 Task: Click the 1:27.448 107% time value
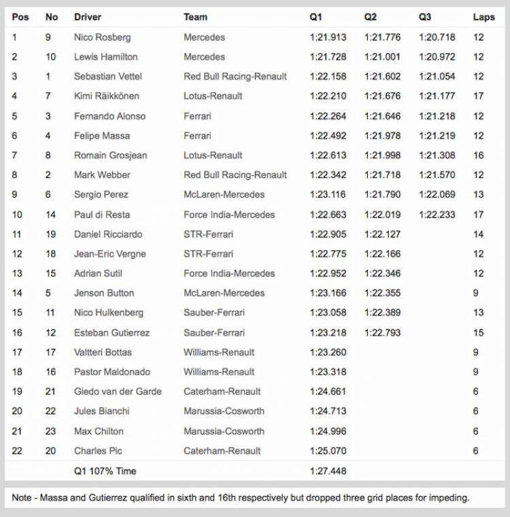pos(327,471)
